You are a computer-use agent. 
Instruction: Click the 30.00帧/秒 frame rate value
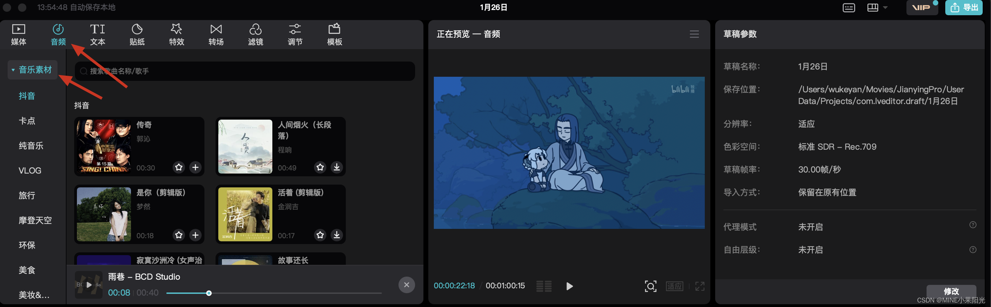tap(819, 170)
